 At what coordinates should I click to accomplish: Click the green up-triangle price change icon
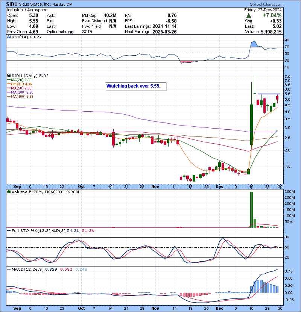pos(248,15)
